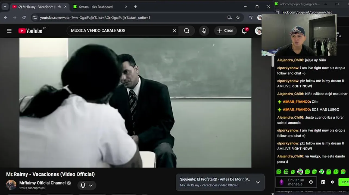Insert the first smiling green Kick emote
349x195 pixels.
coord(279,172)
